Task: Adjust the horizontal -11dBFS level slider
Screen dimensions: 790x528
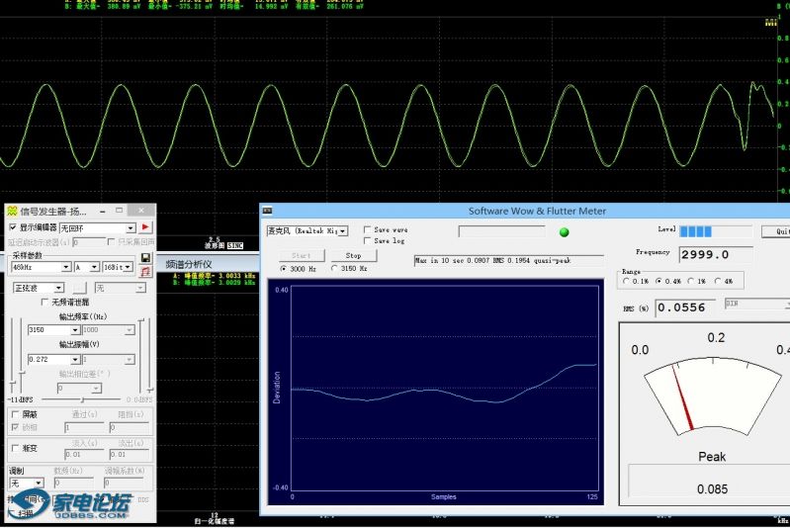Action: [x=82, y=399]
